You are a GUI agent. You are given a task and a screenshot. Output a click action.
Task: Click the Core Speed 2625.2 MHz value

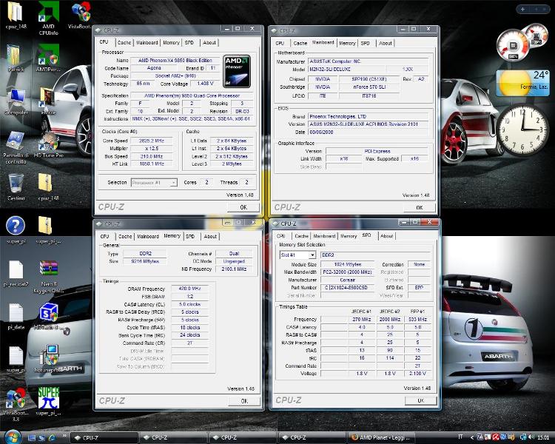click(152, 141)
